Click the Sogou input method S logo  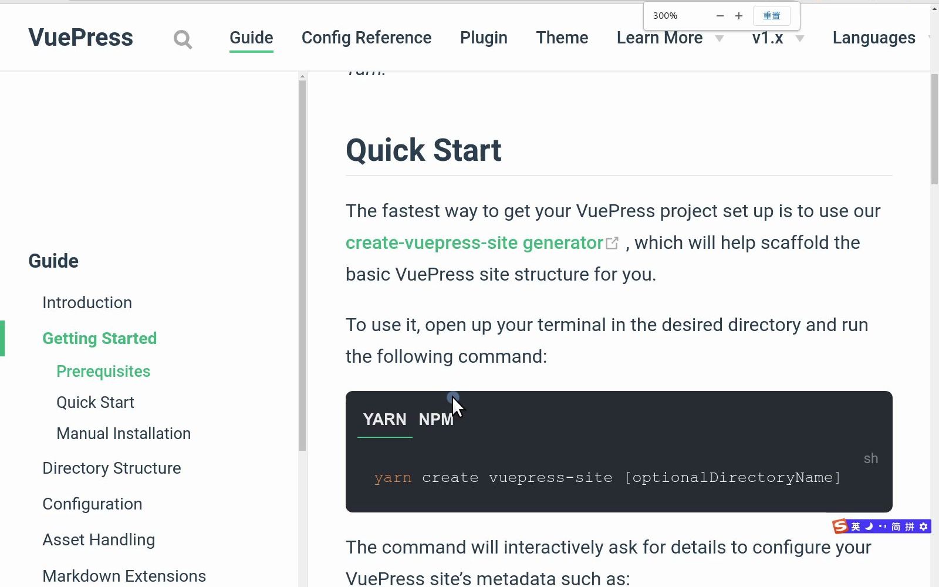pos(840,526)
